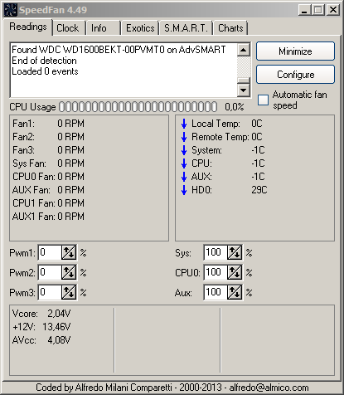Click the CPU0 speed value field
The image size is (344, 395).
pos(216,272)
